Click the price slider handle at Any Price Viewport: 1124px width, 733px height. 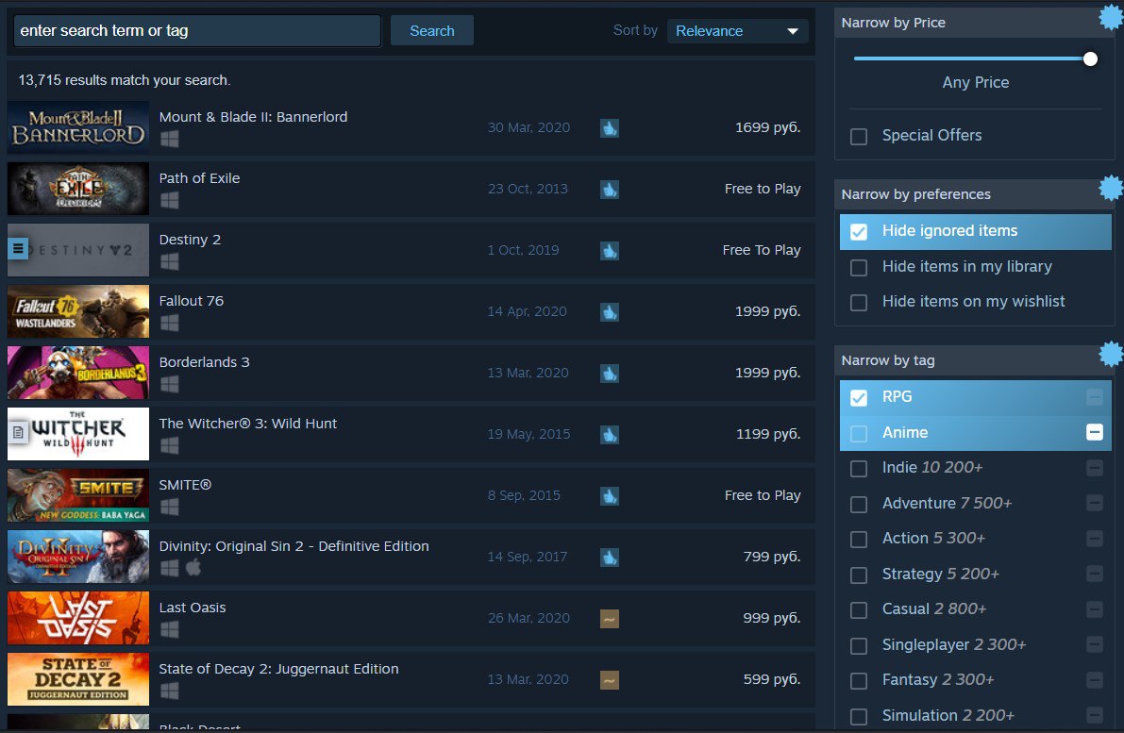(x=1090, y=58)
